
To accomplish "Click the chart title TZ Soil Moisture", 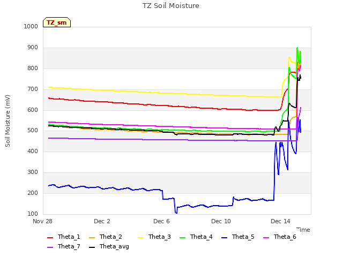I will click(171, 6).
